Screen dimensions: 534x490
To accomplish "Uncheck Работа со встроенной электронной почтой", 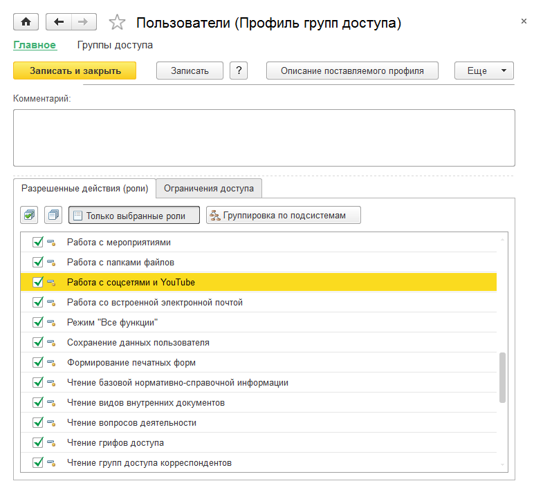I will click(x=38, y=302).
